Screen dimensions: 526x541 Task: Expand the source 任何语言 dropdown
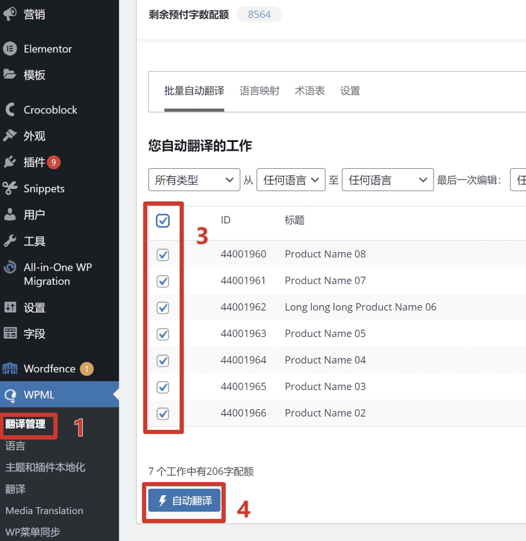tap(290, 180)
